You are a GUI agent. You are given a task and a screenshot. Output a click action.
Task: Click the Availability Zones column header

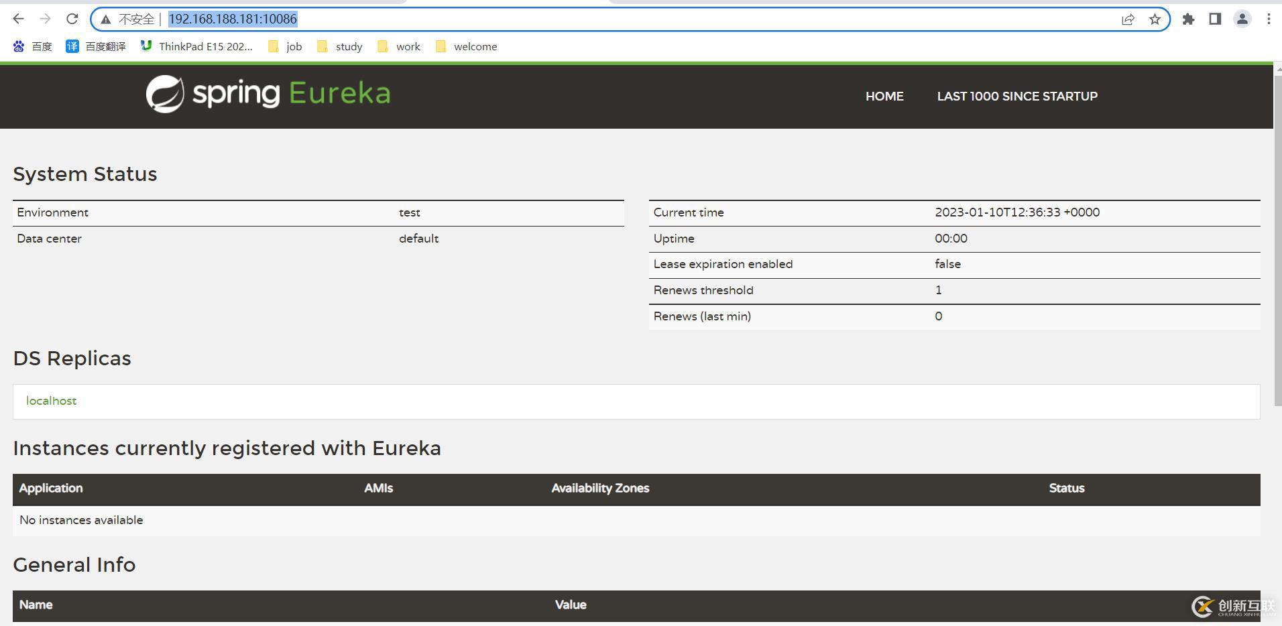coord(600,488)
